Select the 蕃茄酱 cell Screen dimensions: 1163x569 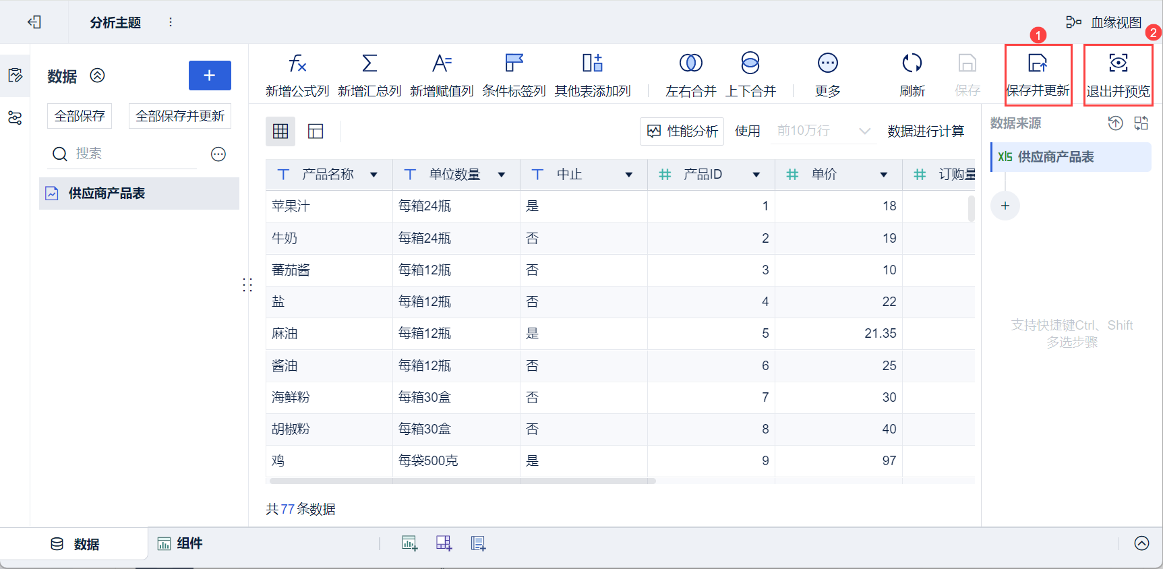329,270
